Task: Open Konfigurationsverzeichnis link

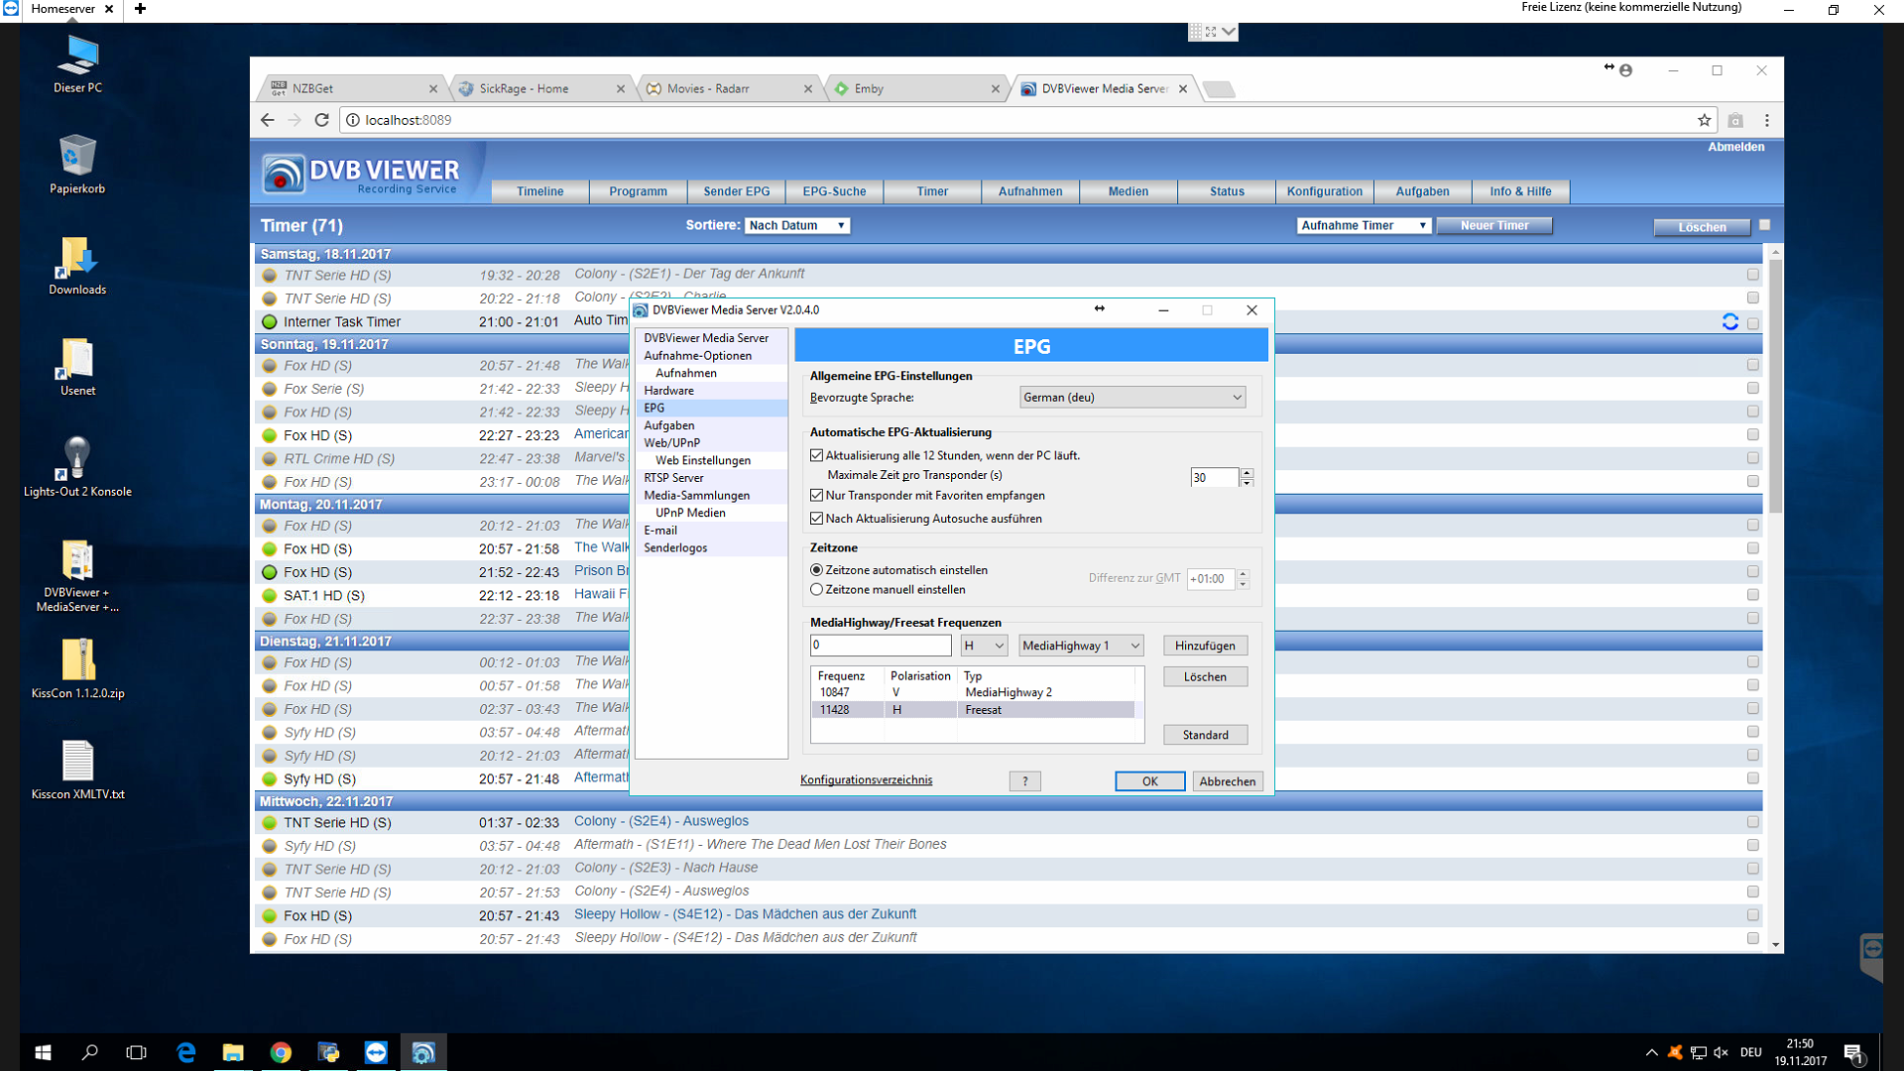Action: click(x=866, y=780)
